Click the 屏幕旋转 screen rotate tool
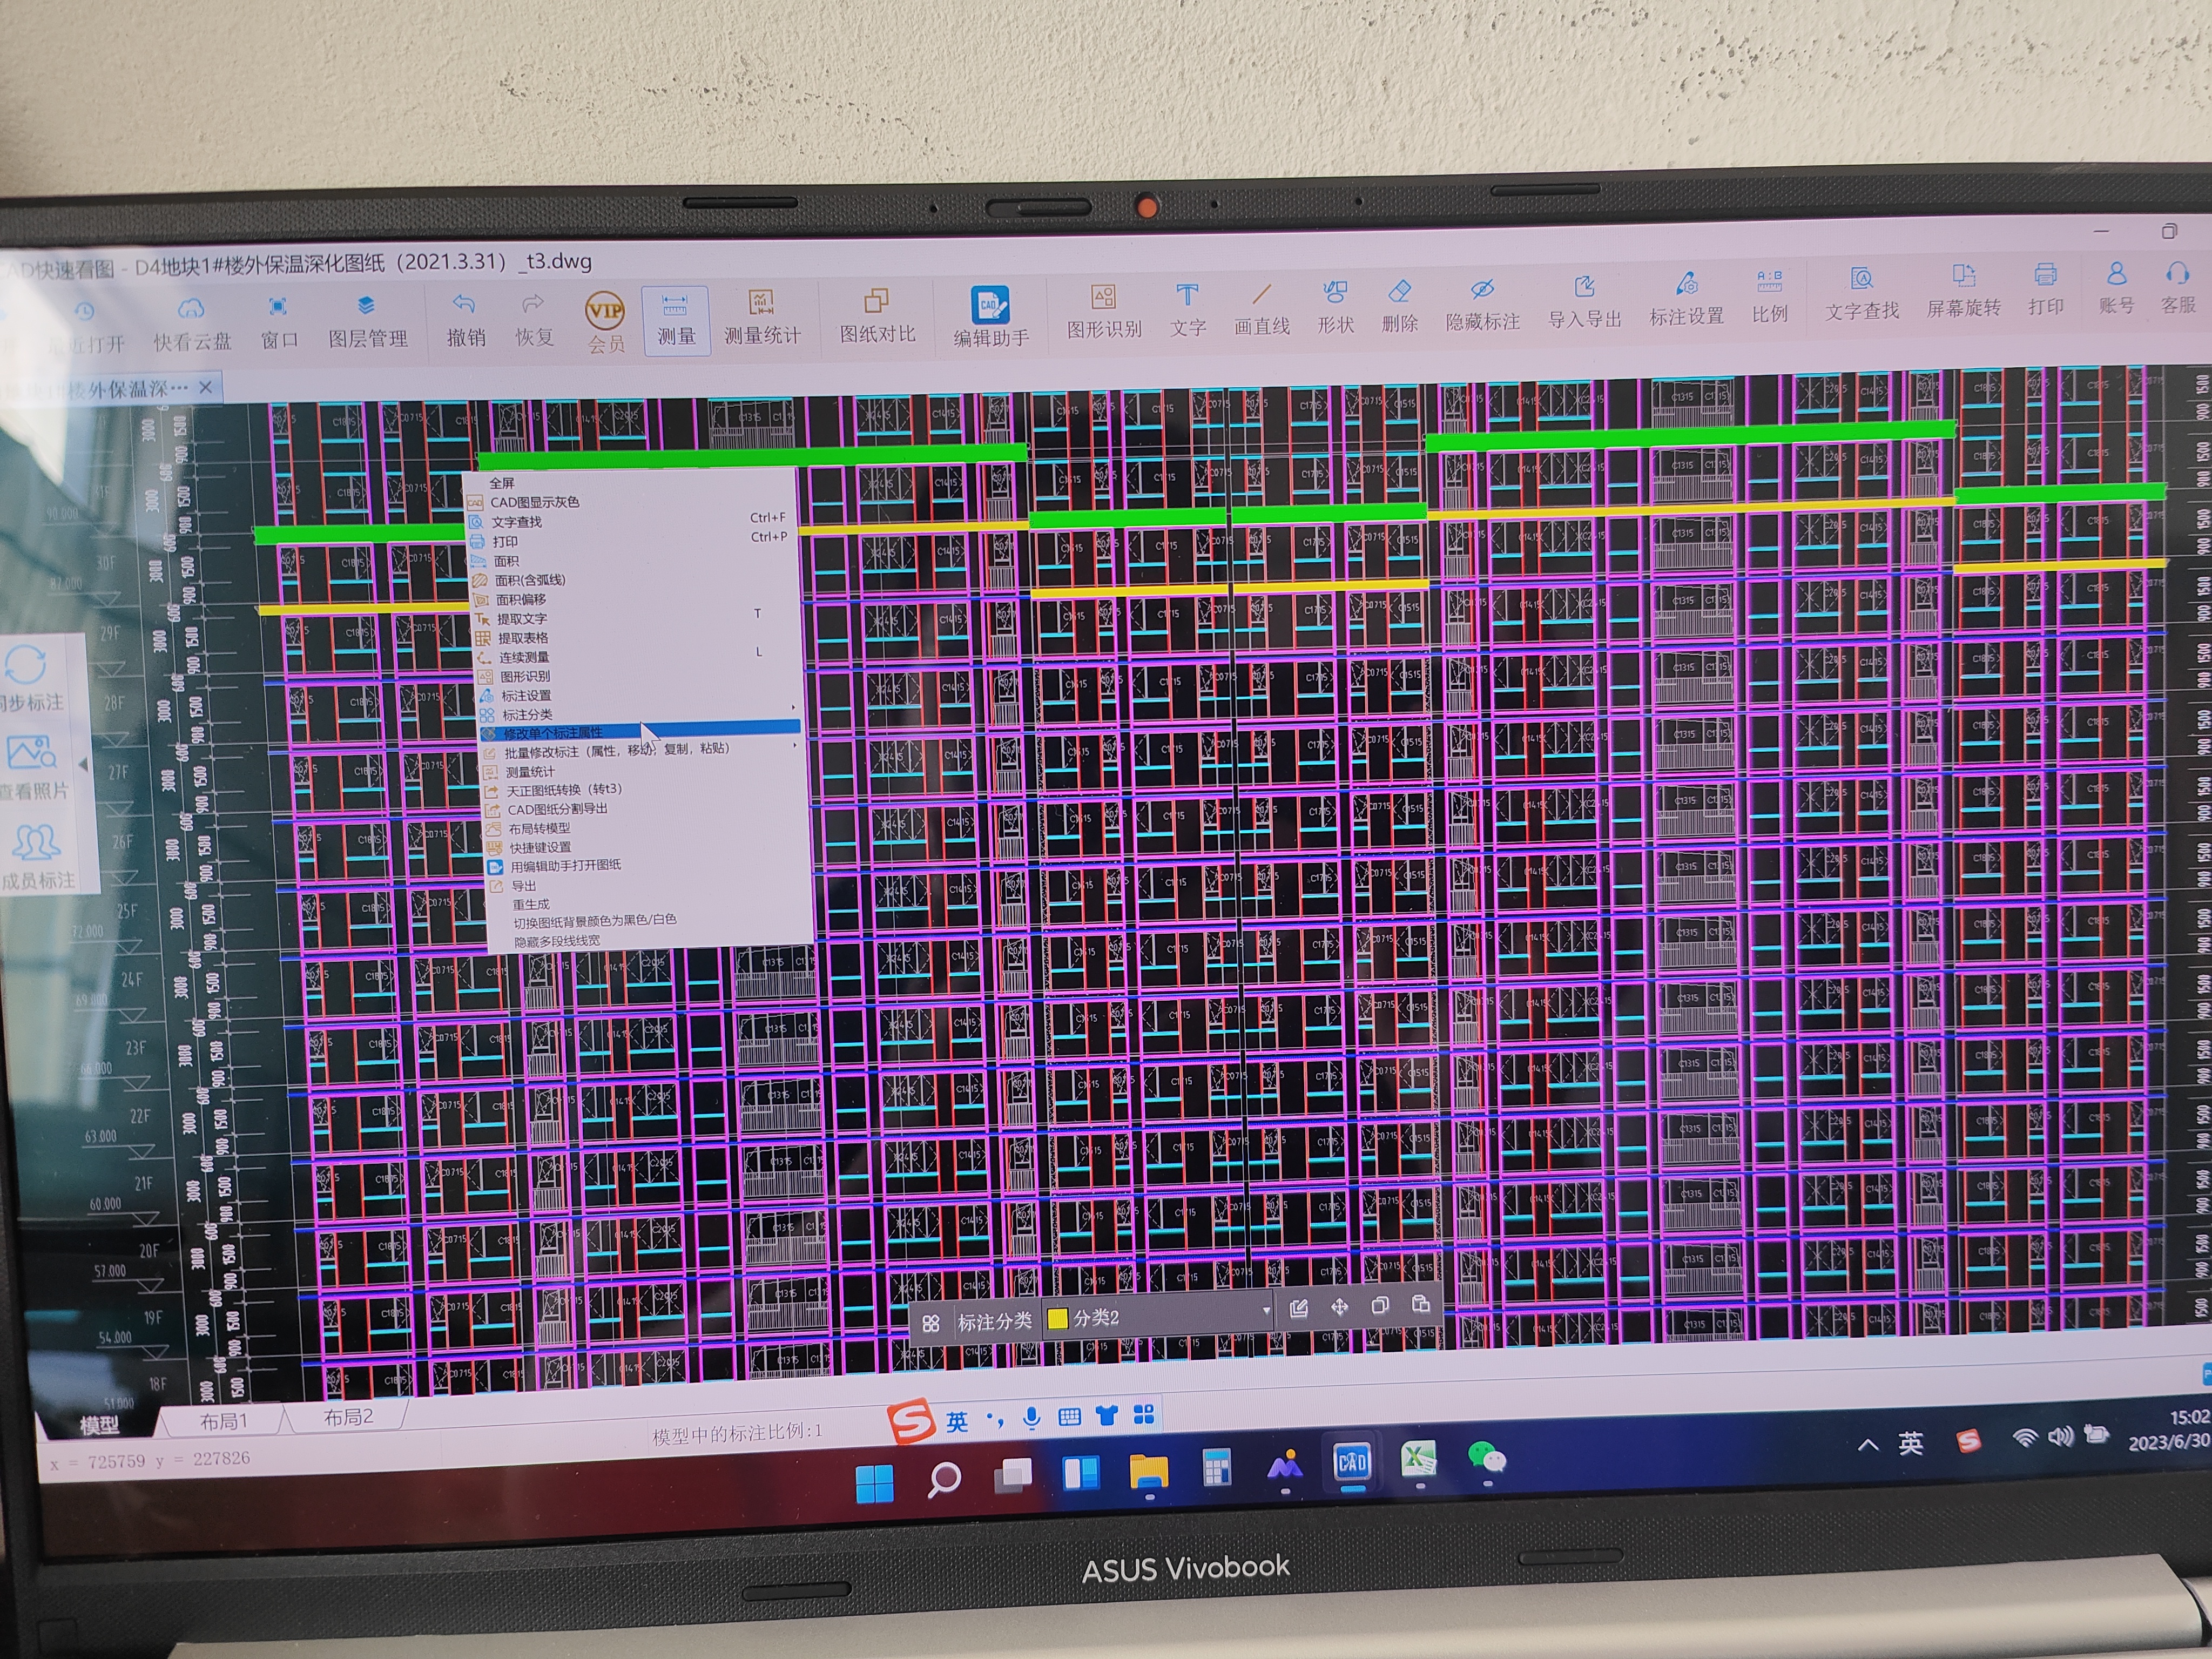 coord(1963,292)
